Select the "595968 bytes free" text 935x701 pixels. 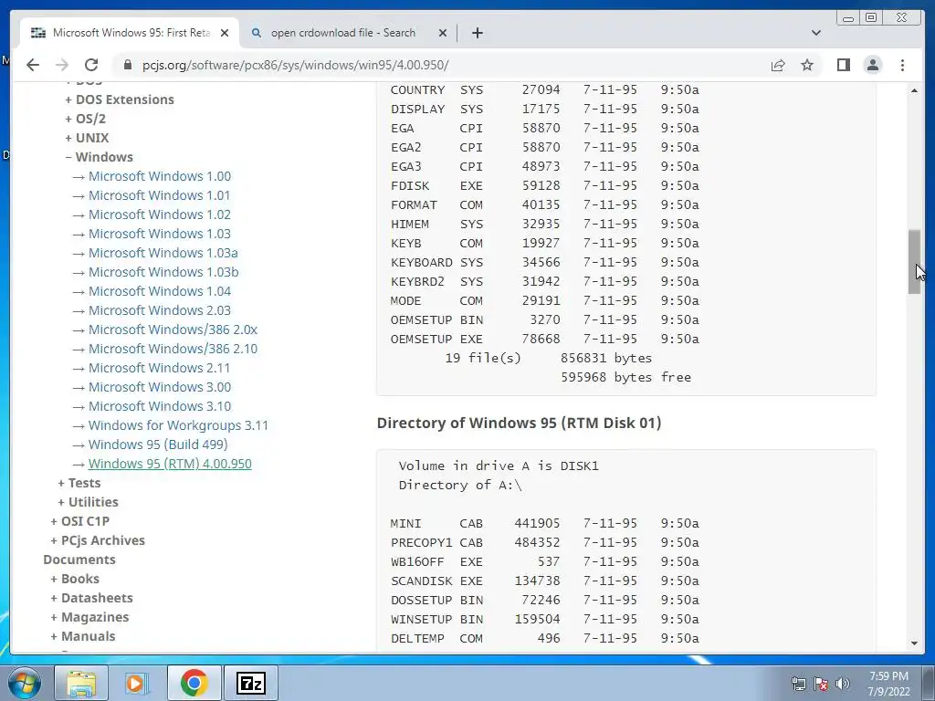pyautogui.click(x=626, y=377)
